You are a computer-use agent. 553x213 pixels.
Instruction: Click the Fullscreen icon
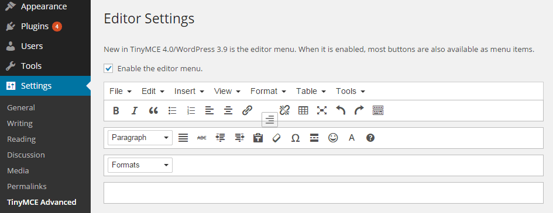pyautogui.click(x=322, y=111)
